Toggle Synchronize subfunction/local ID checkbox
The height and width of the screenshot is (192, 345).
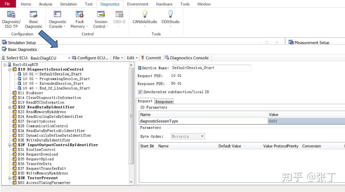[x=140, y=92]
